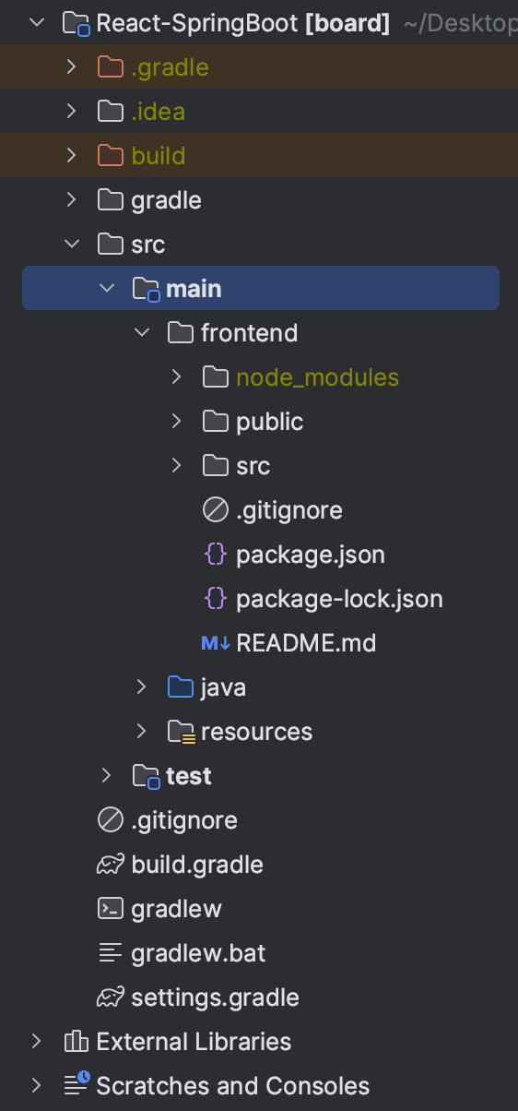Click the package.json braces icon
The image size is (518, 1111).
pos(215,555)
